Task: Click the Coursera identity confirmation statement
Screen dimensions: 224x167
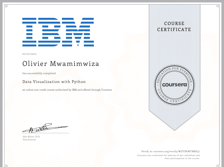Action: point(169,157)
